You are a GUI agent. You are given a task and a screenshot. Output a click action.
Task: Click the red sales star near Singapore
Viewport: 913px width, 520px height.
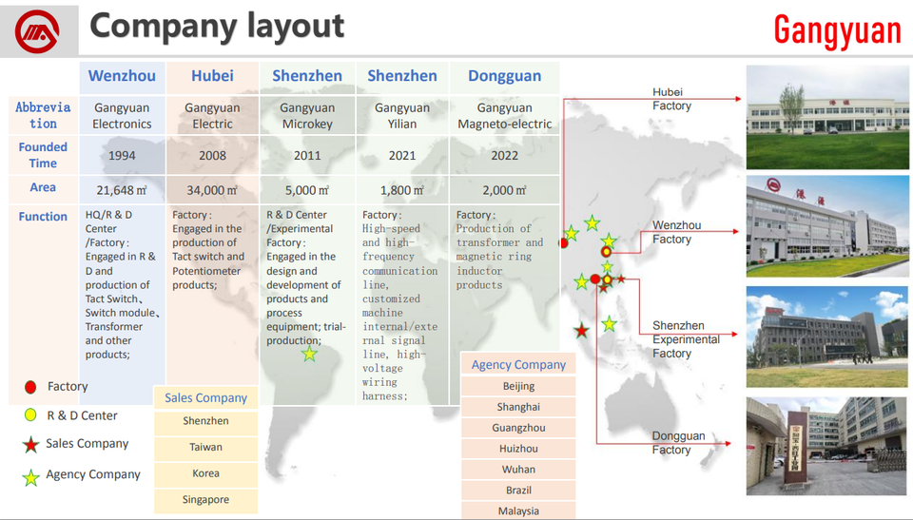[x=581, y=331]
